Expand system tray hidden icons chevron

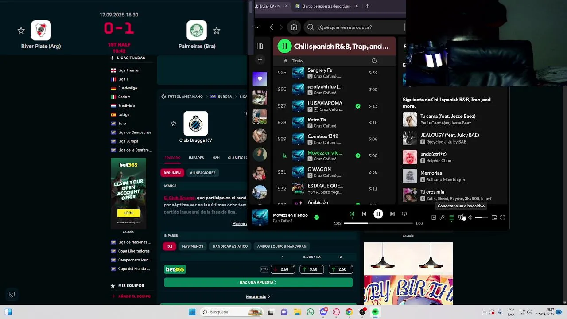(x=485, y=312)
